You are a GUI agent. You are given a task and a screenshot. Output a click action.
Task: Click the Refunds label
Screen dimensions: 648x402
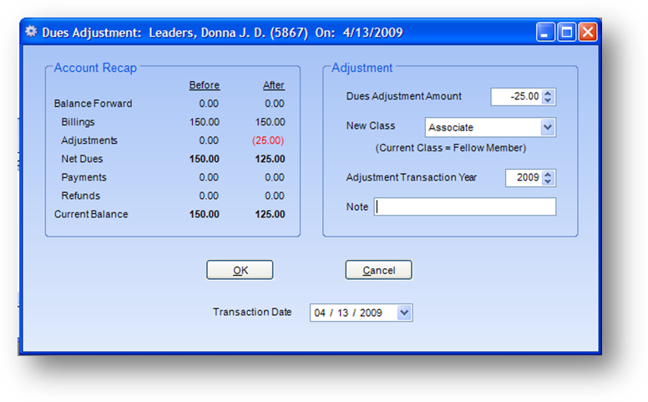[81, 196]
